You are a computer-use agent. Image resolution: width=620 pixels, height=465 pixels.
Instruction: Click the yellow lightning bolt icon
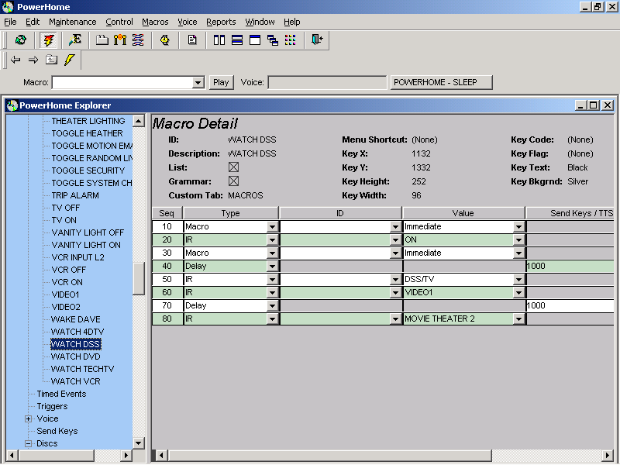(x=70, y=60)
